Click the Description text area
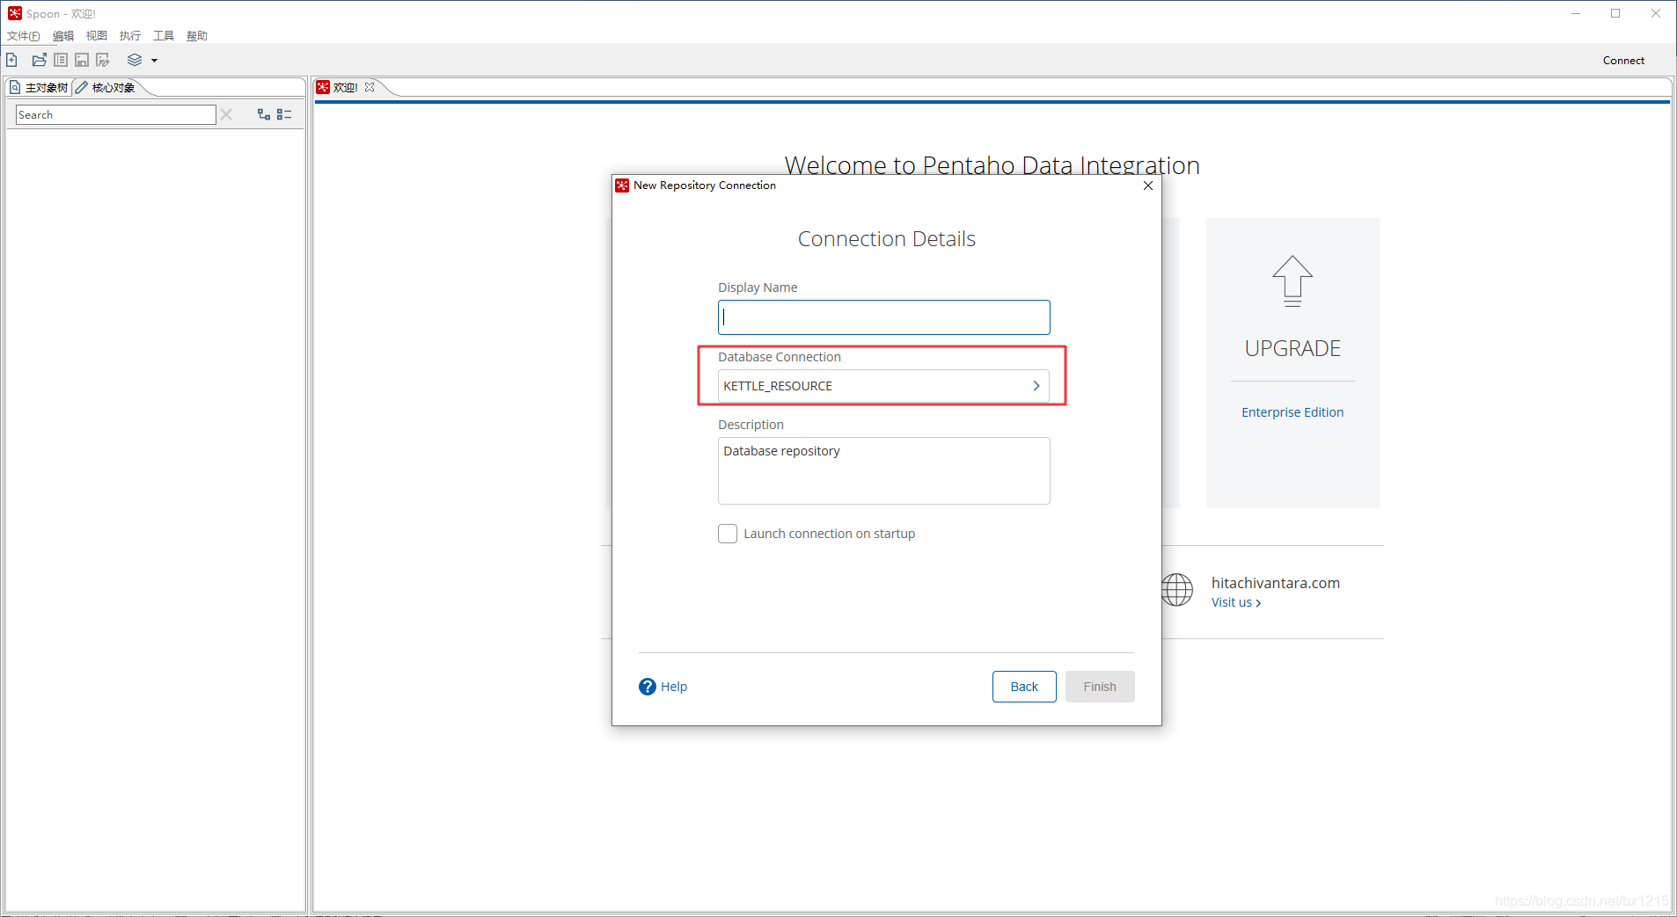The width and height of the screenshot is (1677, 917). tap(883, 470)
